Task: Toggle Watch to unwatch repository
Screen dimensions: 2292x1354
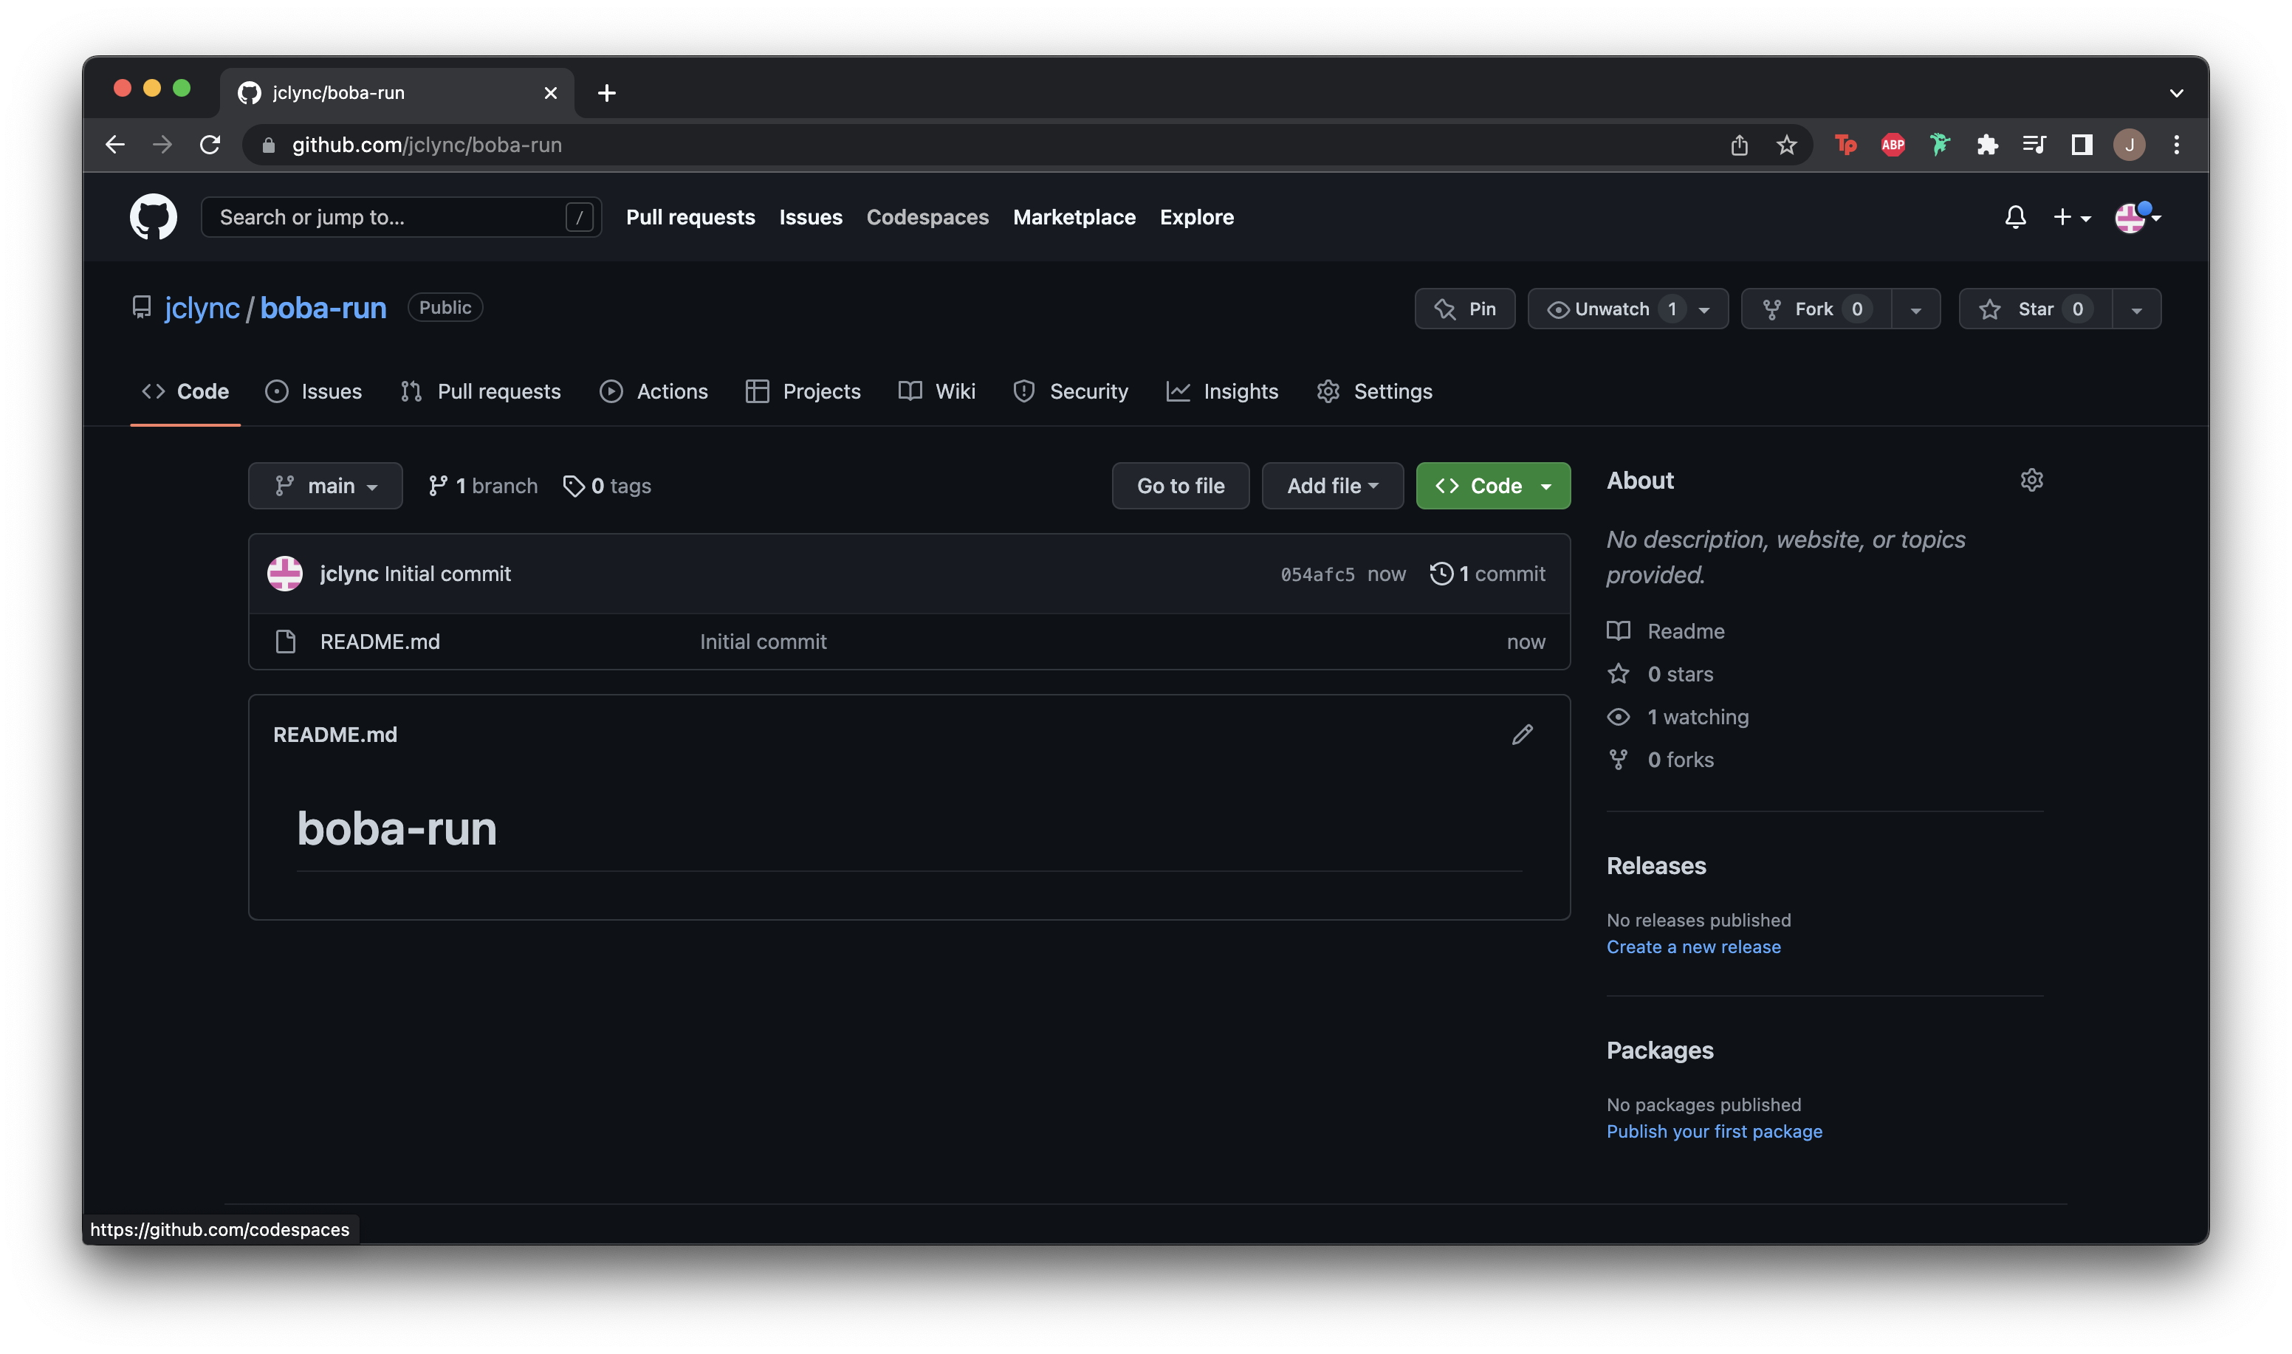Action: click(1613, 308)
